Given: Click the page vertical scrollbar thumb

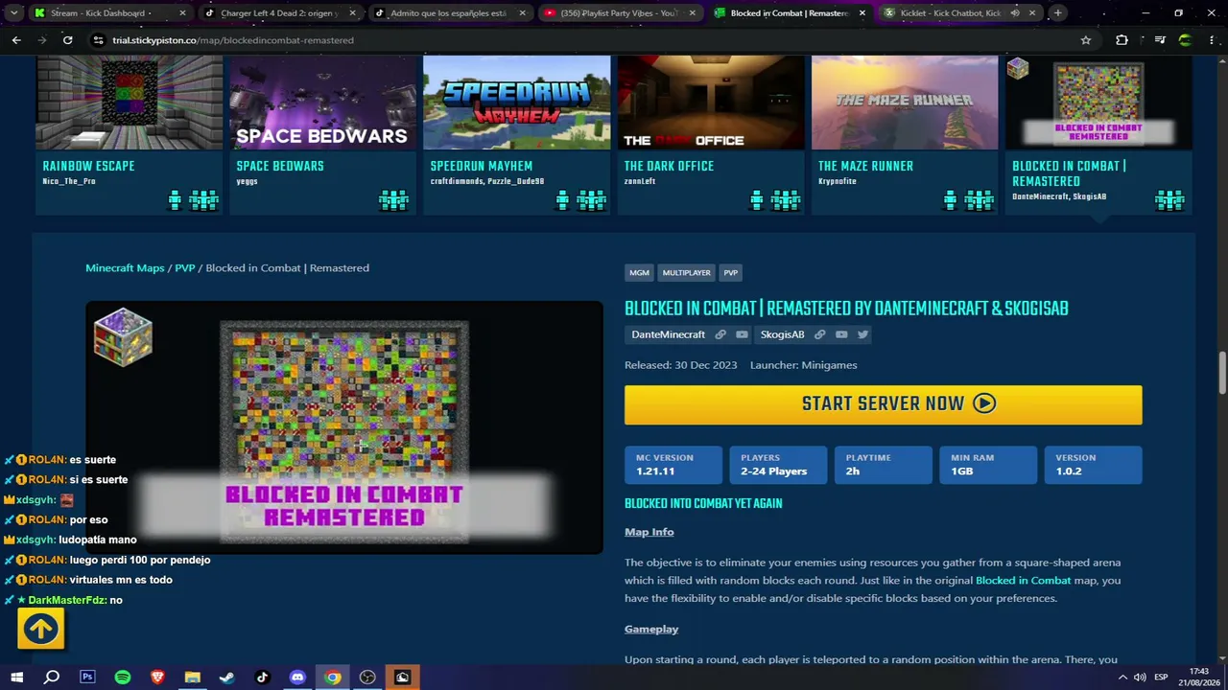Looking at the screenshot, I should pos(1222,372).
